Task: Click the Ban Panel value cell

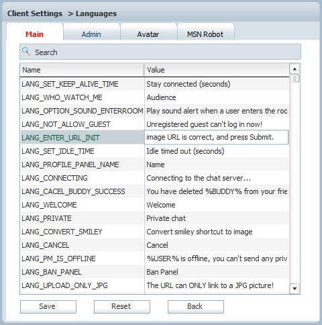Action: coord(217,272)
